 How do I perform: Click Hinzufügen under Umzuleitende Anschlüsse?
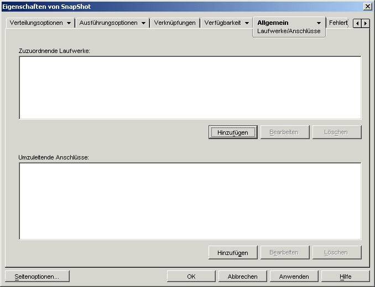233,253
